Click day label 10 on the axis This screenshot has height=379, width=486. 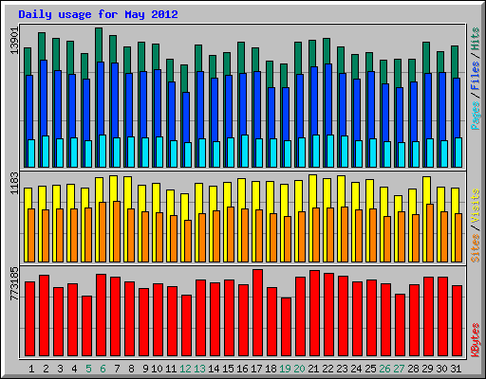coord(157,369)
